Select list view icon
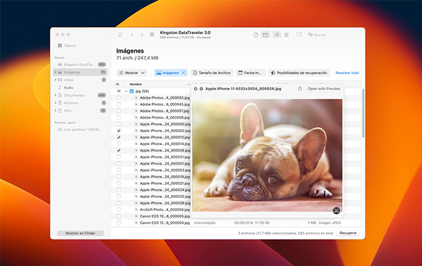422x266 pixels. coord(277,34)
